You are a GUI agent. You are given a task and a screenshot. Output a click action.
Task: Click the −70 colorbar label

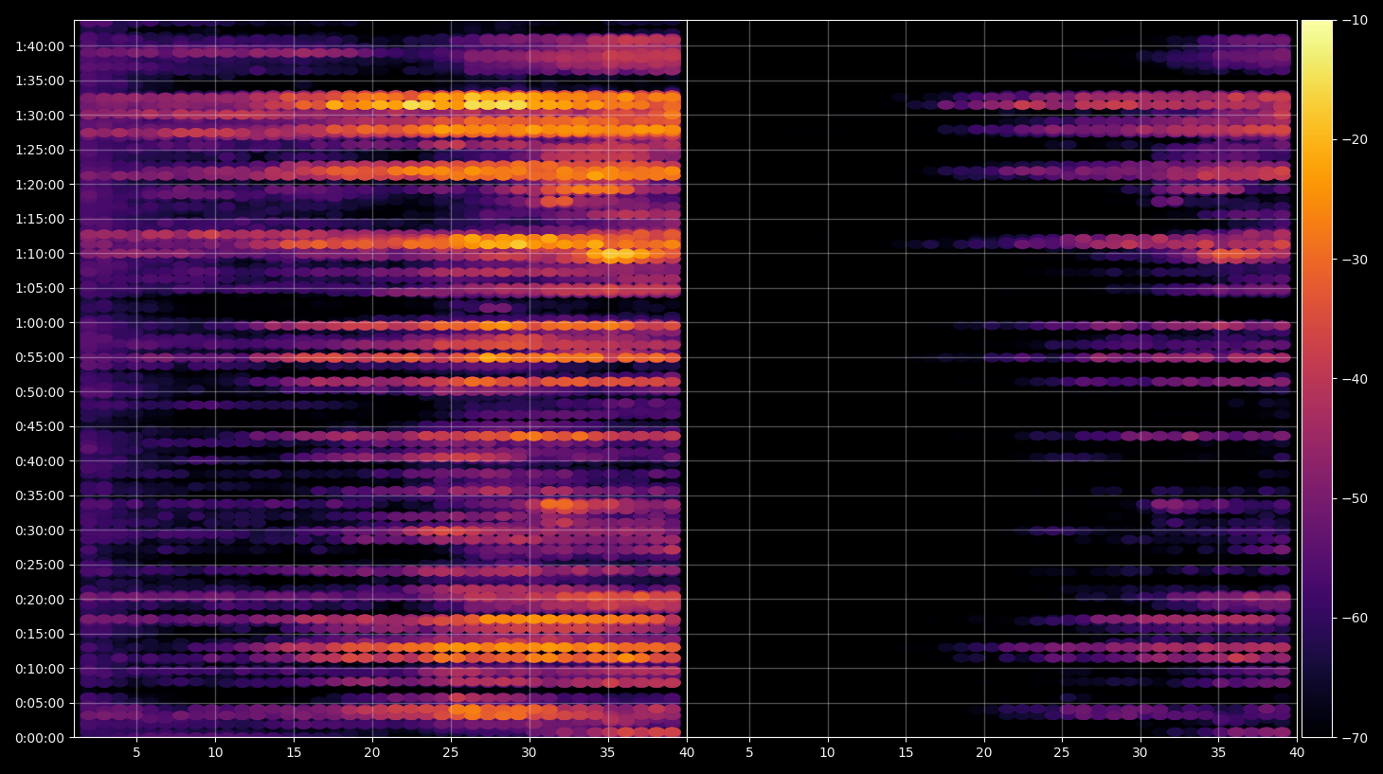click(x=1354, y=738)
